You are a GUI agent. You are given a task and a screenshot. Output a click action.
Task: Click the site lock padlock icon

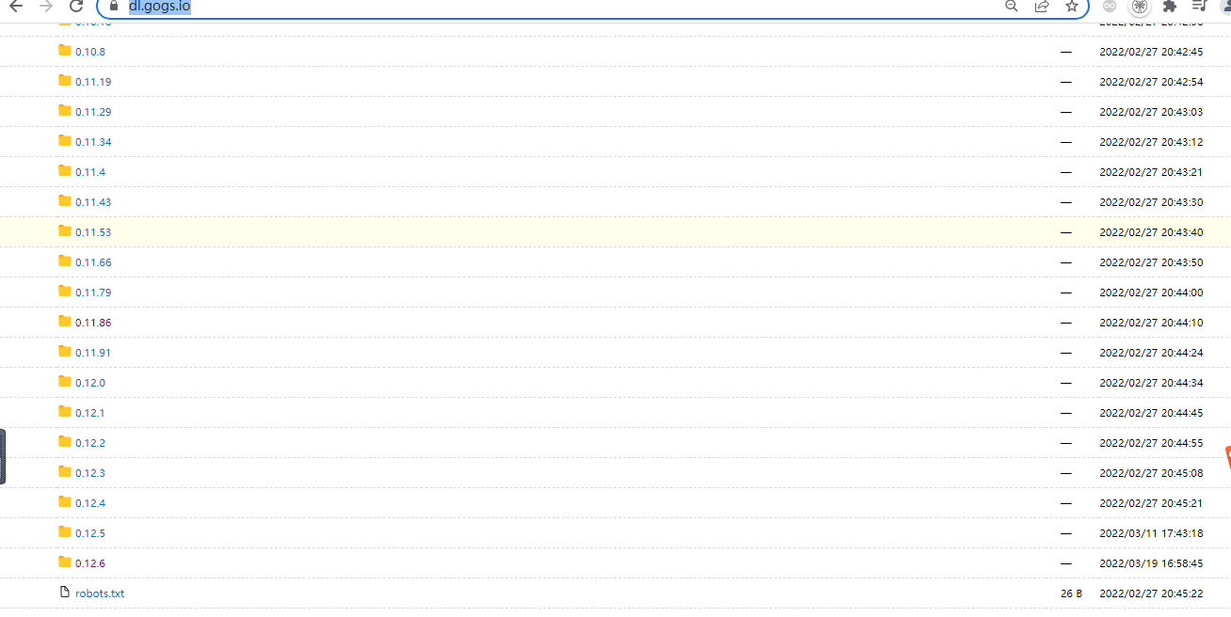pos(114,7)
